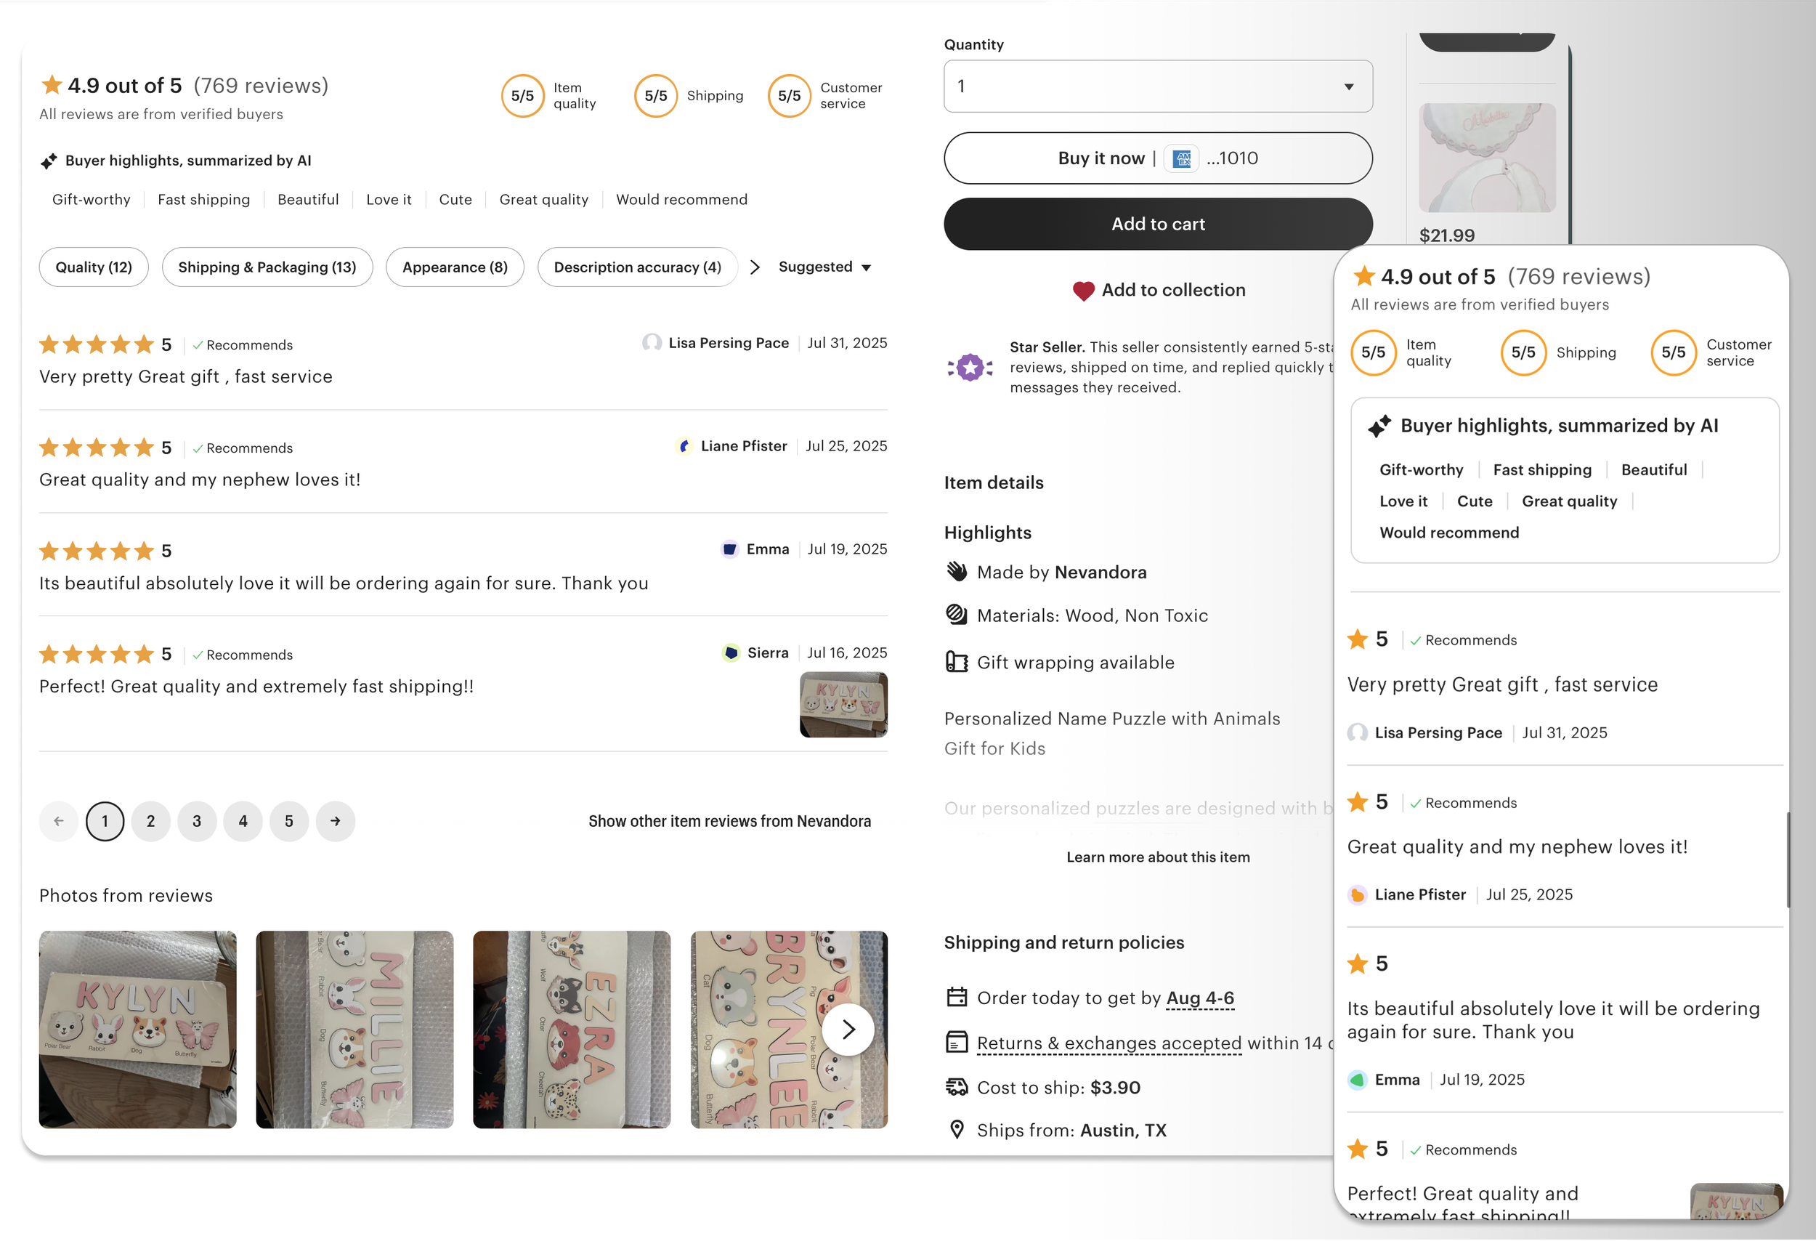
Task: Click the AI sparkle icon beside Buyer highlights
Action: (49, 161)
